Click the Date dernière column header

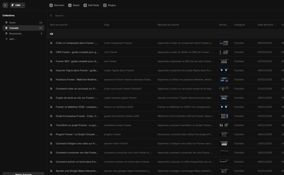pos(267,25)
